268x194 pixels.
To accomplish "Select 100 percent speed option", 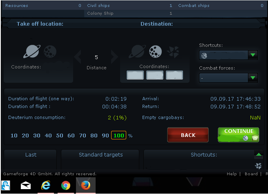I will 118,135.
